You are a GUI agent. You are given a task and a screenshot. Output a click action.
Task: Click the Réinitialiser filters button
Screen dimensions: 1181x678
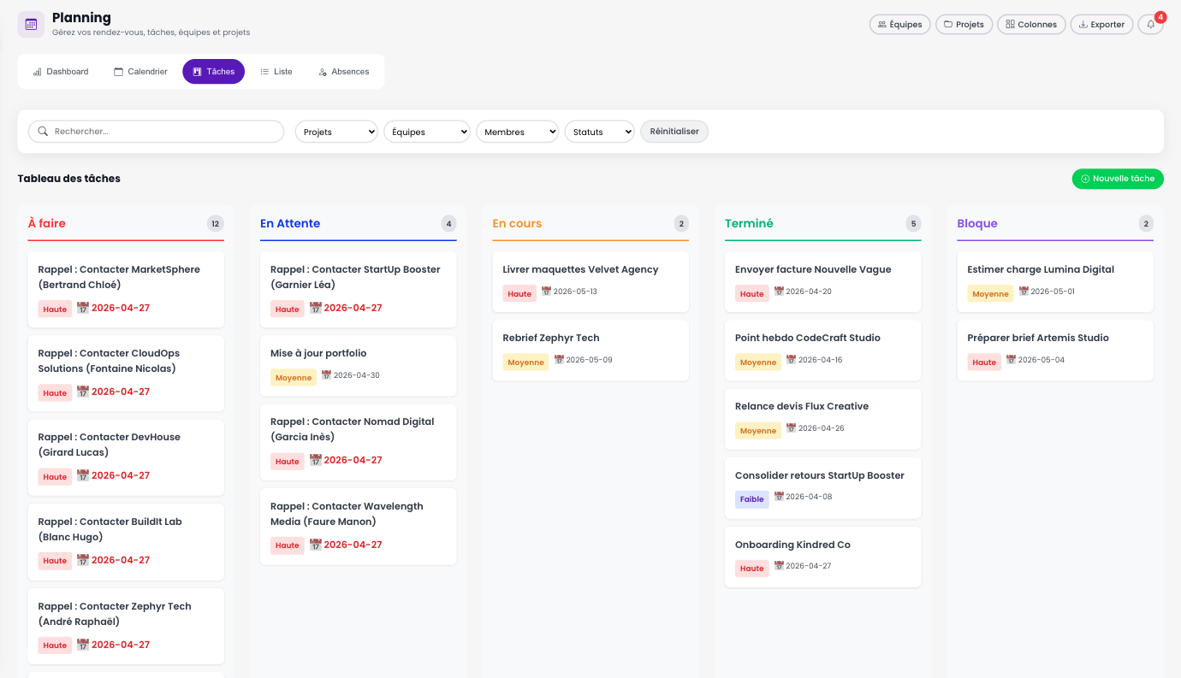pos(674,132)
